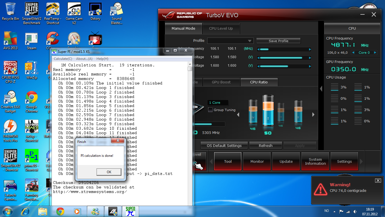Open Sound Blaster desktop shortcut
Screen dimensions: 385x217
coord(116,13)
